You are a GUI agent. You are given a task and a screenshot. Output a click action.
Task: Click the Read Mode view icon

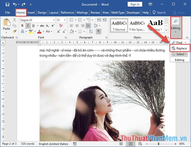point(121,144)
